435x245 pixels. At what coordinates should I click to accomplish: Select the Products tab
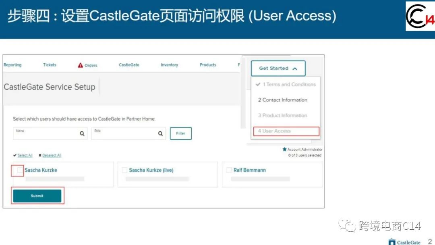208,65
